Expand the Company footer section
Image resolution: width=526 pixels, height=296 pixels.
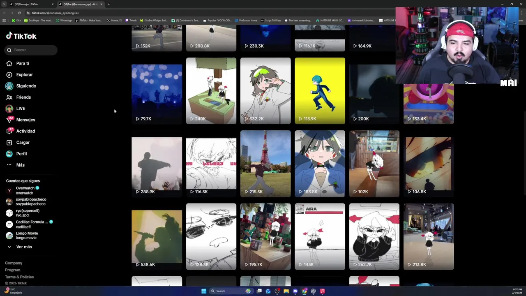pos(14,263)
